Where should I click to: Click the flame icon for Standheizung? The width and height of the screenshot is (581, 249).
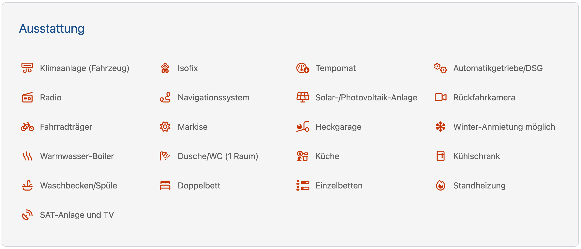pos(440,186)
